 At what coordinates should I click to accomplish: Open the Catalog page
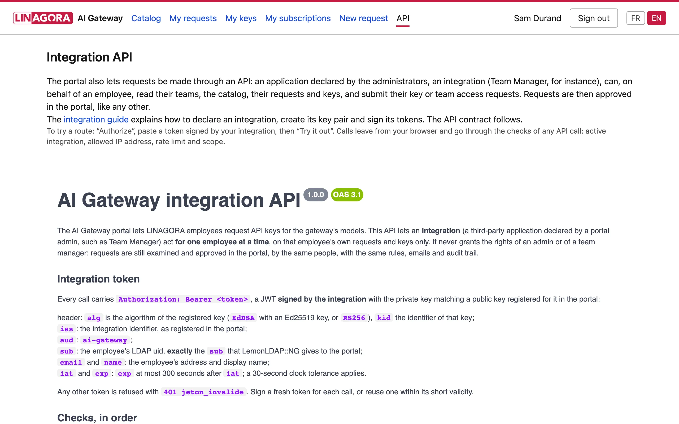click(146, 18)
